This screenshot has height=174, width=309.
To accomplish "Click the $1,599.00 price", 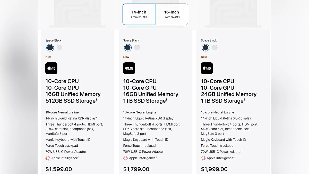I will pyautogui.click(x=59, y=169).
